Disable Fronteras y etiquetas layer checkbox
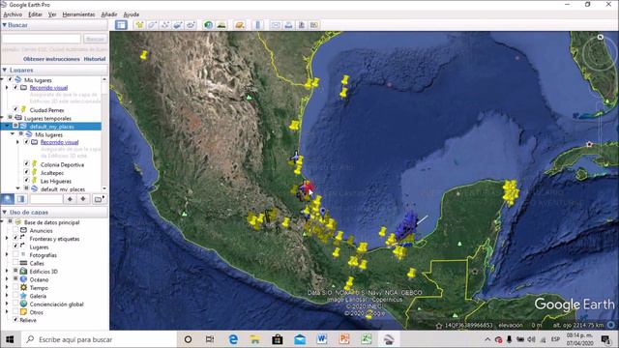This screenshot has width=619, height=348. 15,238
